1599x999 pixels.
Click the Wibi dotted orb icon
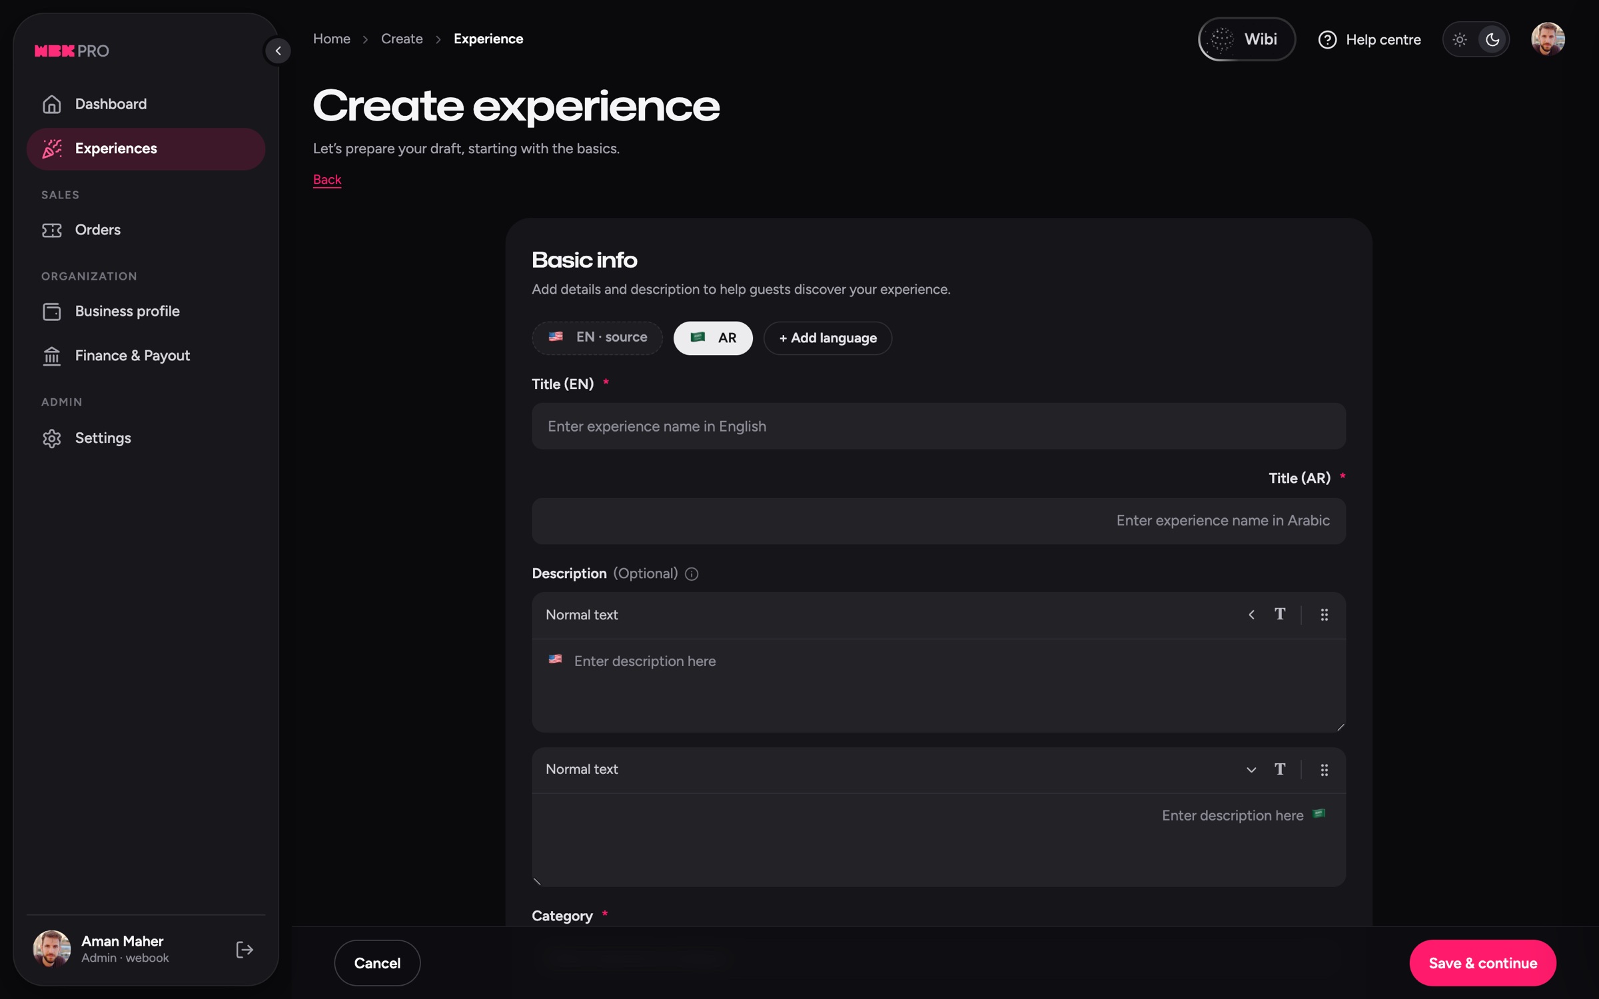click(1222, 39)
